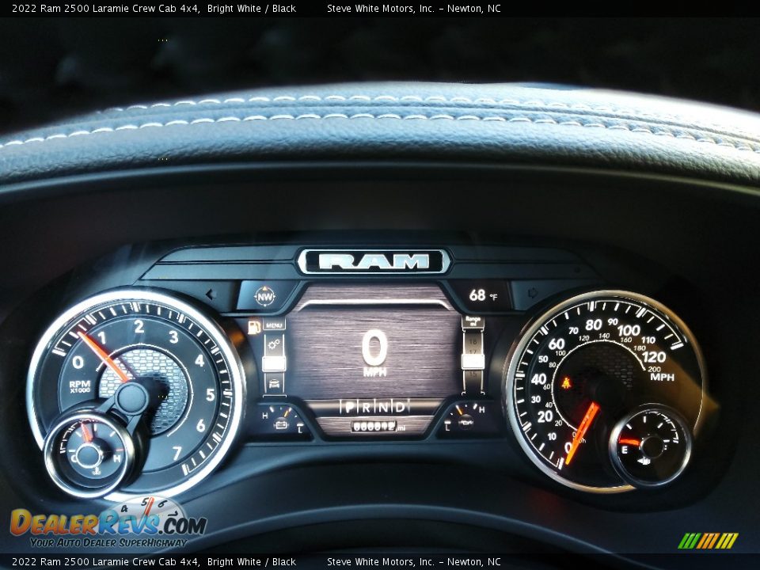Select the settings gears icon
760x570 pixels.
point(274,344)
